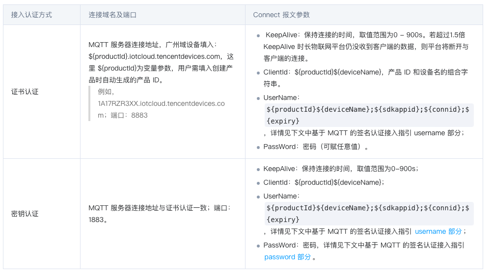Open the blue "username 部分" link
Image resolution: width=492 pixels, height=273 pixels.
438,231
